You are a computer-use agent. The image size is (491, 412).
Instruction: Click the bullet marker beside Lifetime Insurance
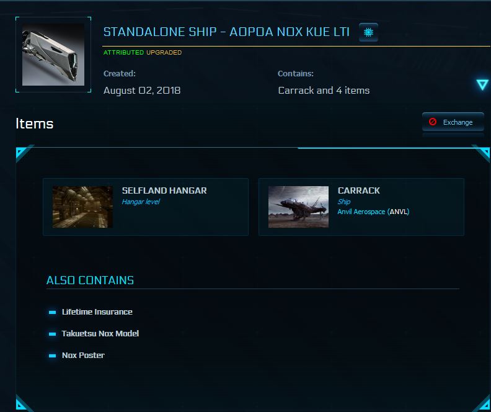coord(52,312)
